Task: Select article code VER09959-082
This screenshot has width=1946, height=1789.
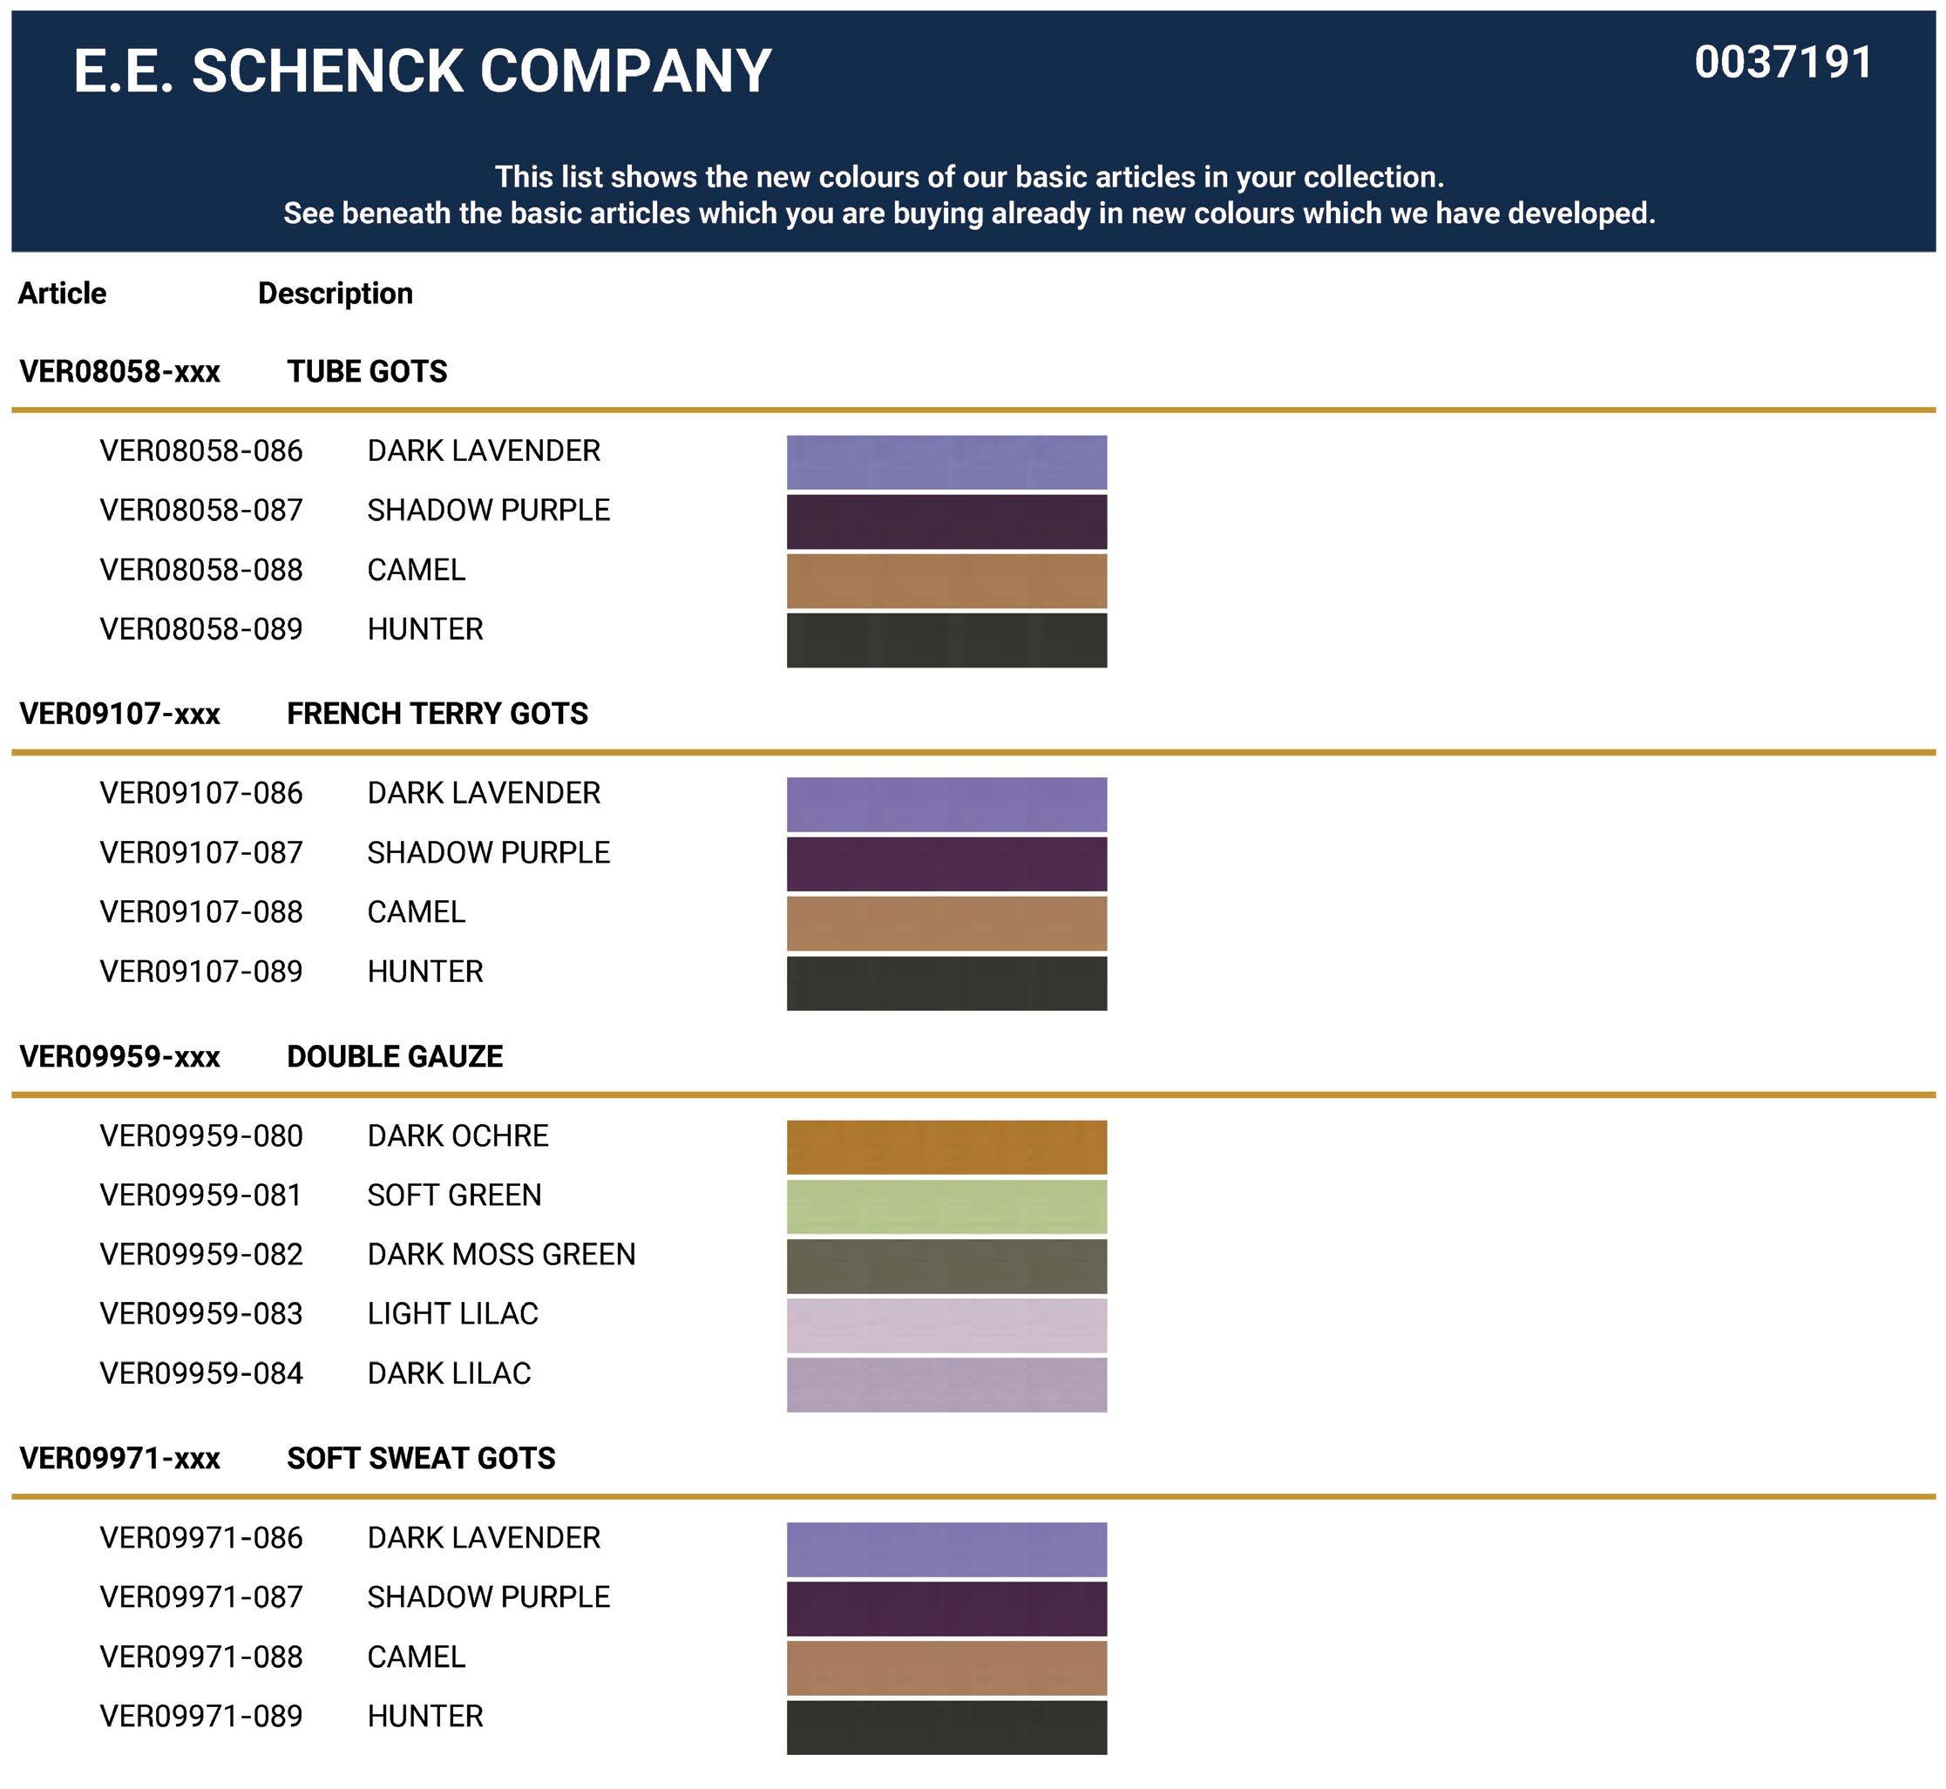Action: click(201, 1255)
